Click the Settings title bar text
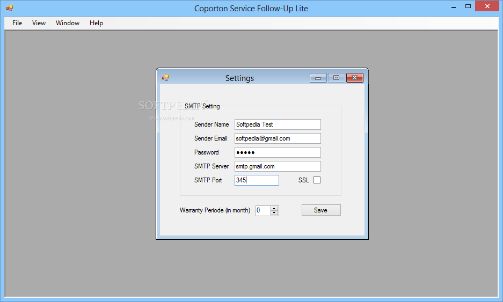Screen dimensions: 503x302 pyautogui.click(x=239, y=78)
